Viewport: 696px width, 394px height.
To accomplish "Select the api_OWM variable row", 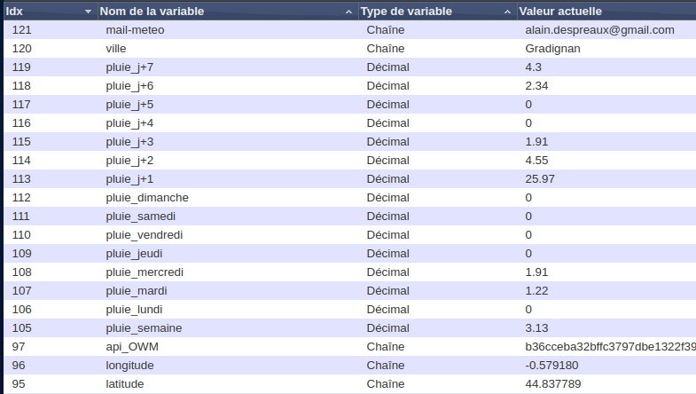I will point(131,346).
